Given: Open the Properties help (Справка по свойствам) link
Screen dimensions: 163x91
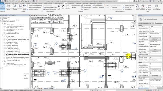Looking at the screenshot, I should [x=143, y=88].
